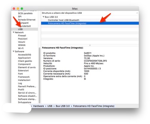Select Client gestito under Software

tap(25, 61)
